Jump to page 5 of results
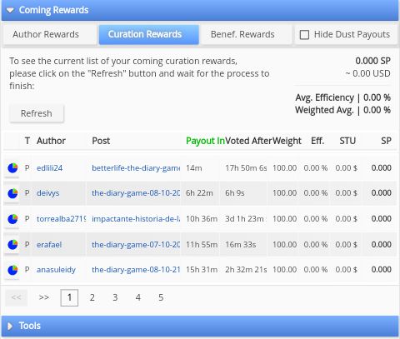 pos(161,297)
